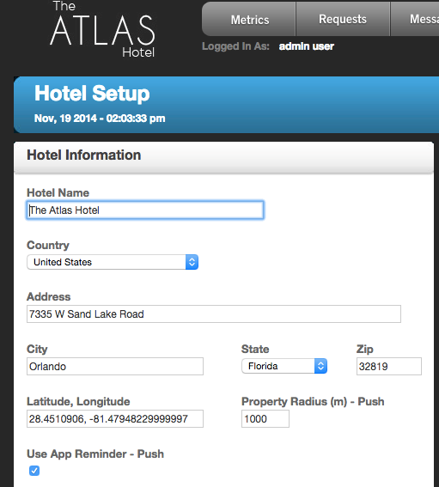Click the Country dropdown stepper arrows
Viewport: 439px width, 487px height.
[192, 262]
